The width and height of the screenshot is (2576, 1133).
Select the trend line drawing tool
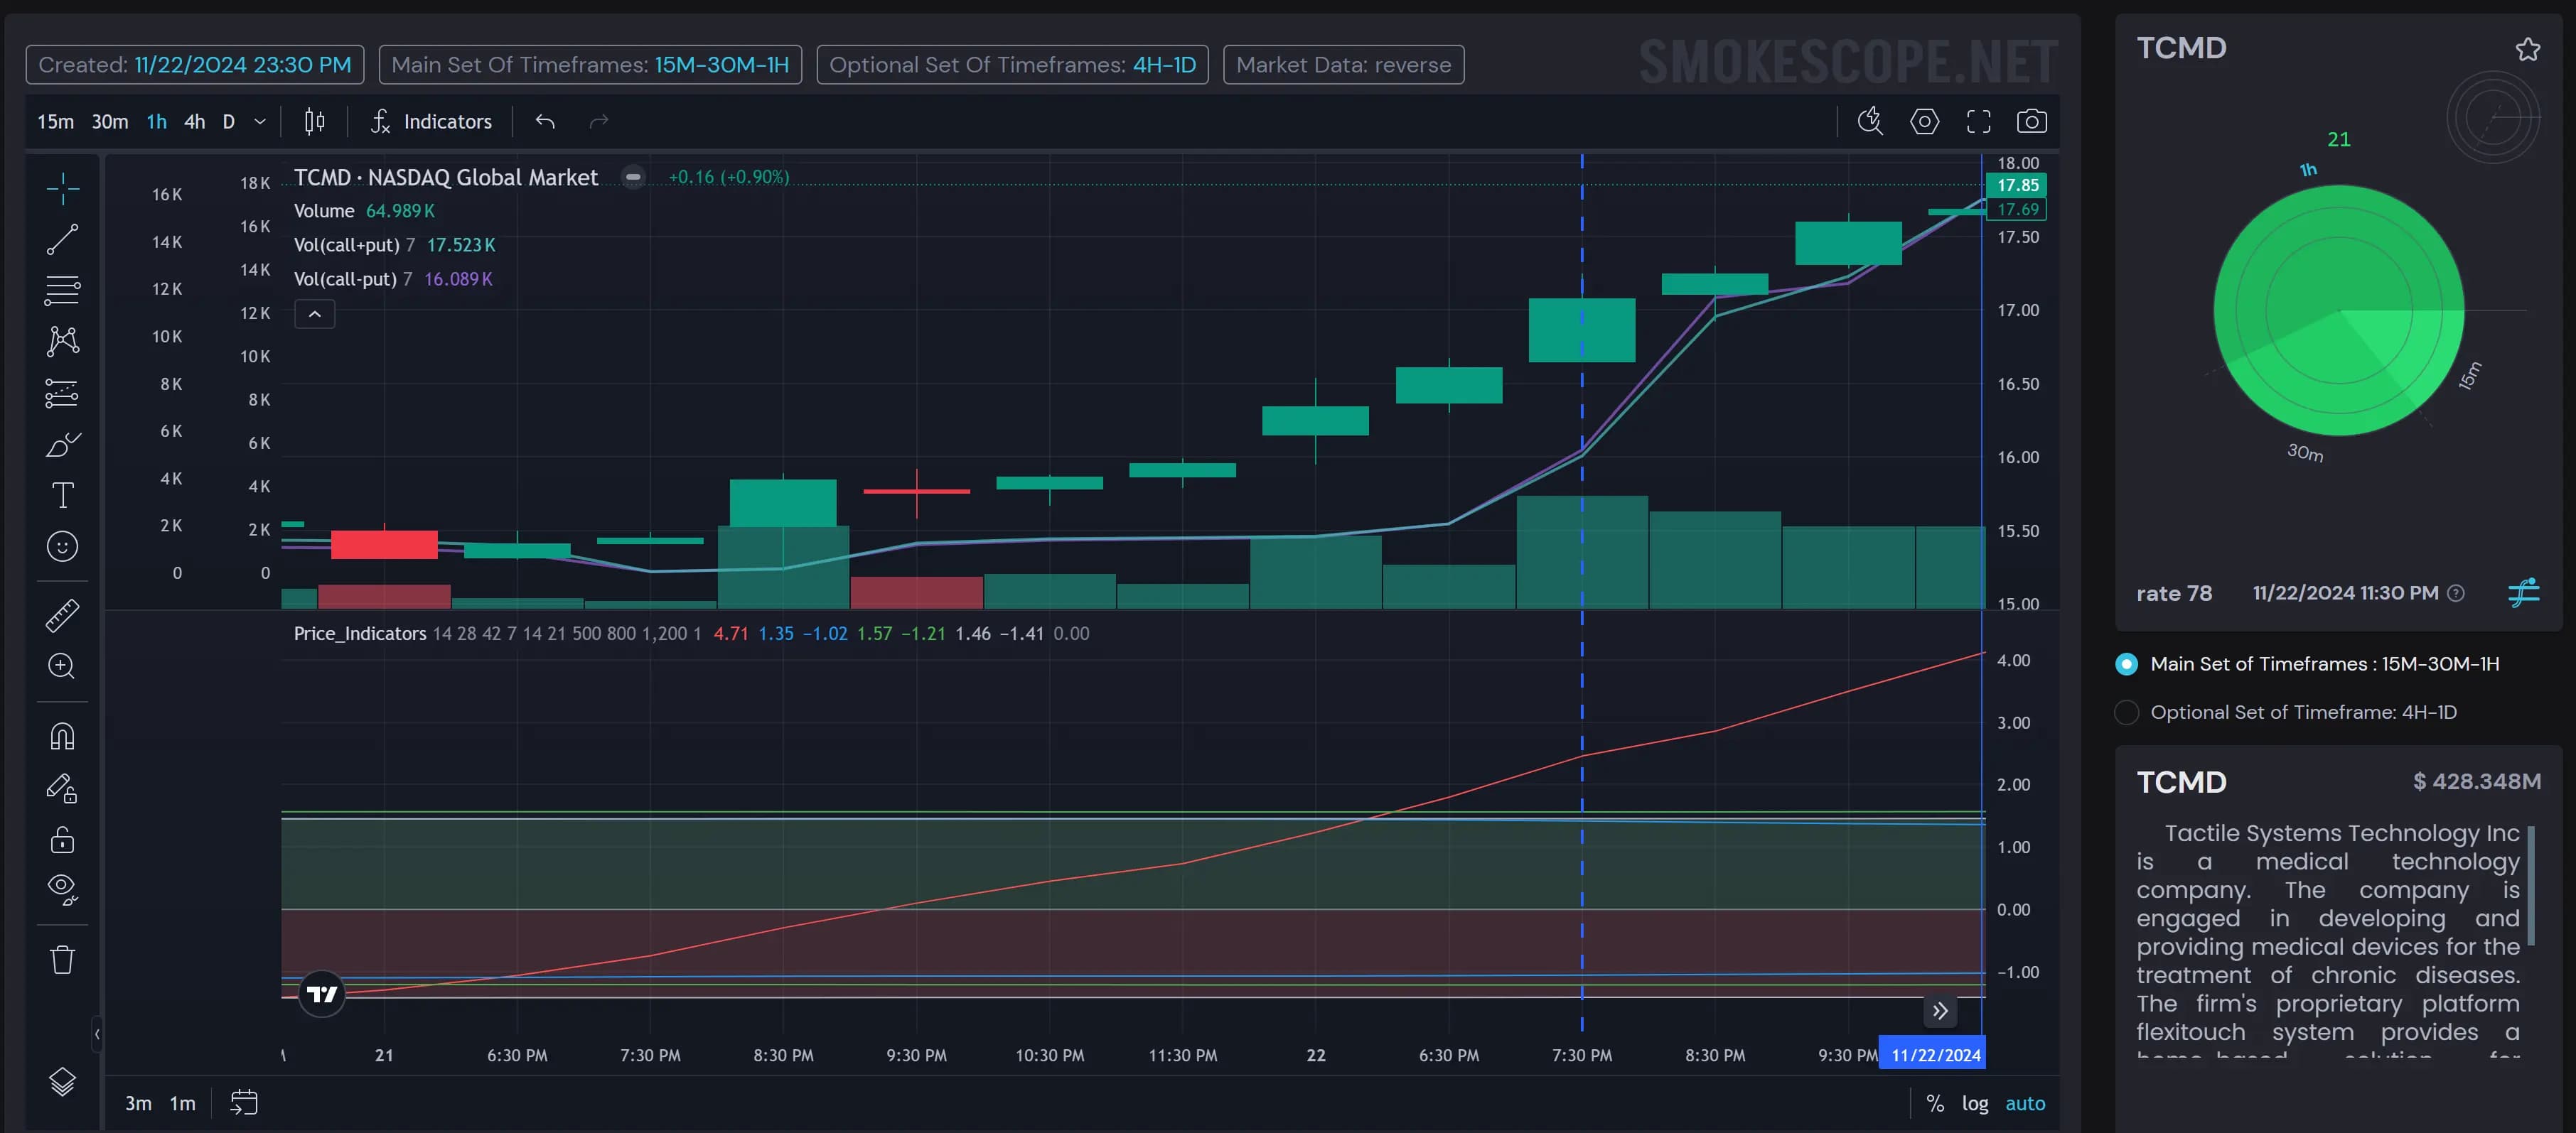pyautogui.click(x=62, y=239)
